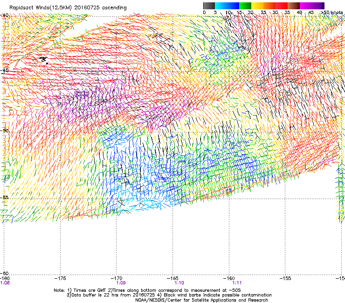Click the -160 longitude axis label
Viewport: 345px width, 303px height.
coord(229,278)
